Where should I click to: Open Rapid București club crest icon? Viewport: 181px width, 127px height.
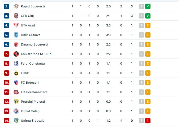pyautogui.click(x=16, y=6)
